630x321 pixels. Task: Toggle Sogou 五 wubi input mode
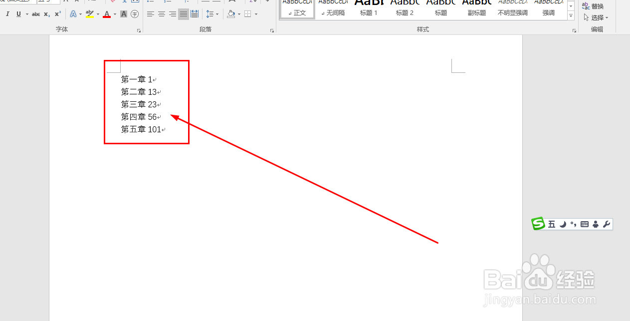(x=551, y=225)
